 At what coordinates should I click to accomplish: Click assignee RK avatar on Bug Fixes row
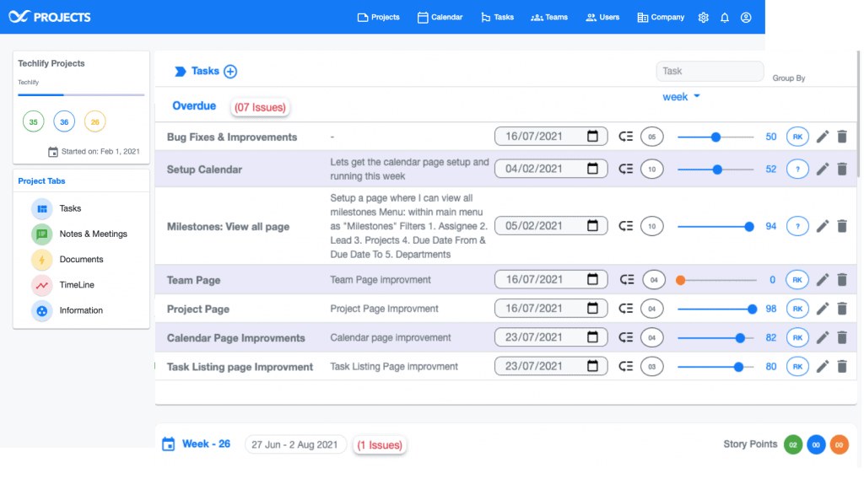[x=797, y=137]
